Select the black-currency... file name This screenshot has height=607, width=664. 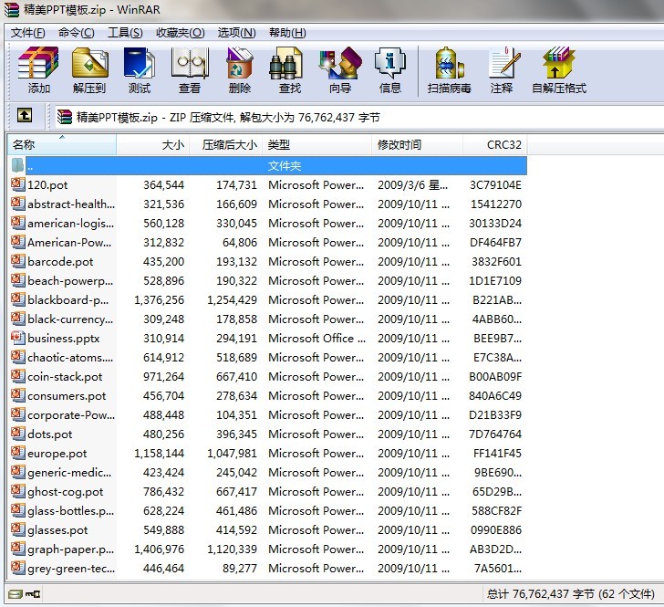[70, 319]
